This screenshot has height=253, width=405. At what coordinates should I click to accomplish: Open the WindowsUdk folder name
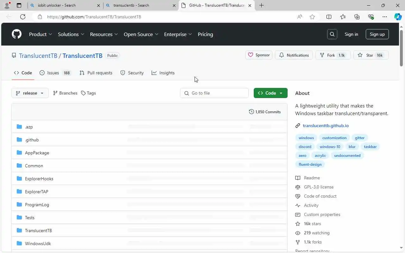point(38,244)
